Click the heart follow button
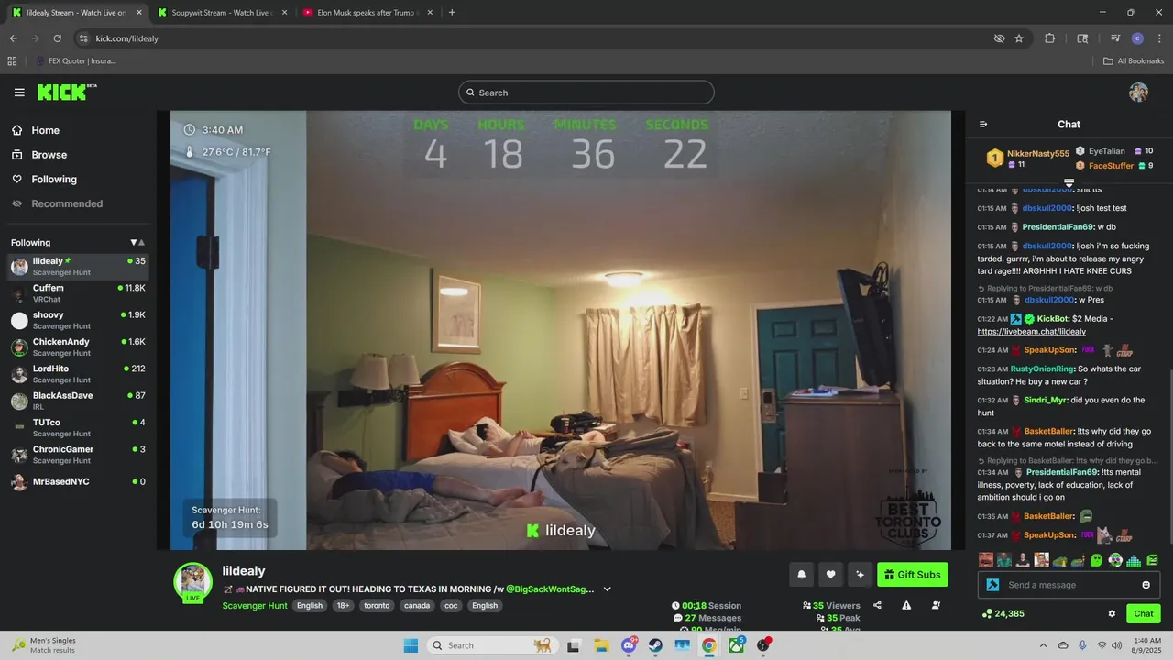Viewport: 1173px width, 660px height. (830, 575)
